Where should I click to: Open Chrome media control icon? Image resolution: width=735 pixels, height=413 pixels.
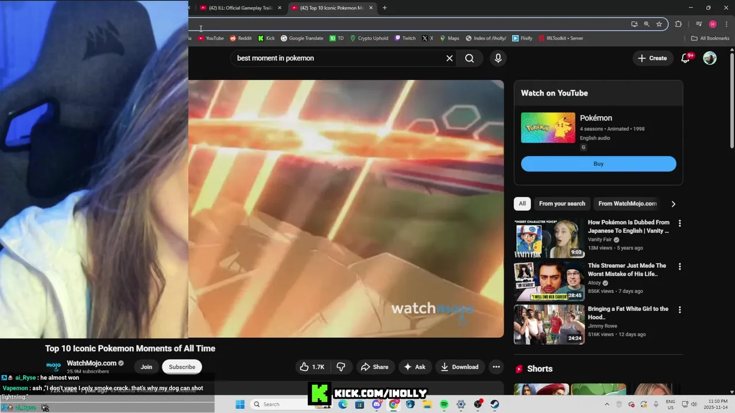(699, 24)
